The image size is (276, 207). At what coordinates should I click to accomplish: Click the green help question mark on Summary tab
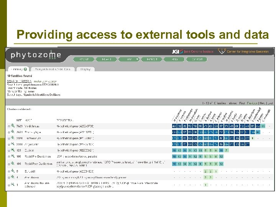click(x=25, y=69)
